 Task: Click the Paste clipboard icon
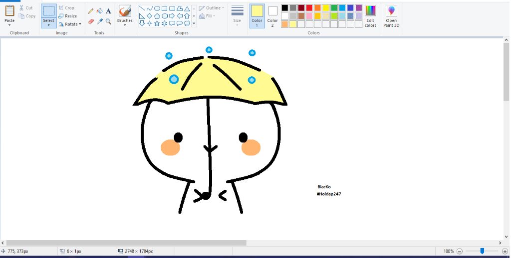click(9, 11)
